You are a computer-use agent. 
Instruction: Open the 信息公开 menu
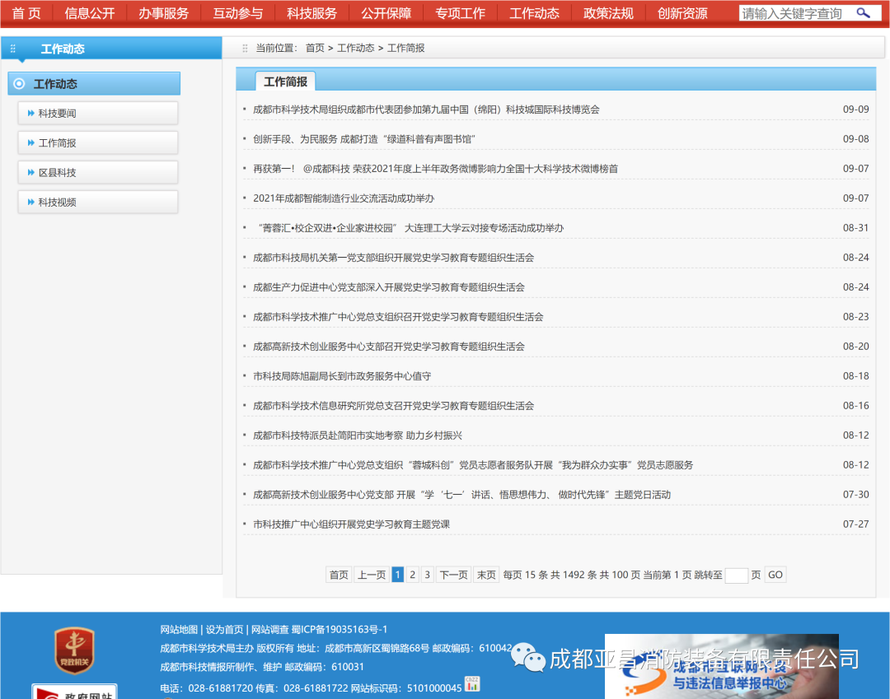click(x=90, y=13)
